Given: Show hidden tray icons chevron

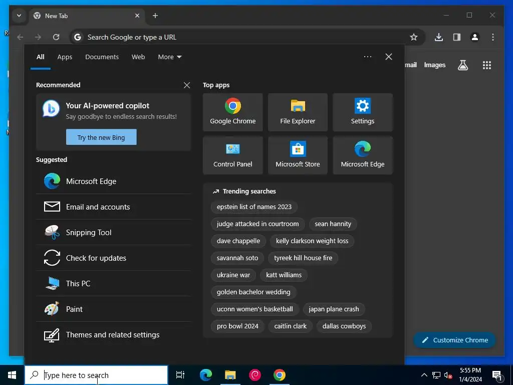Looking at the screenshot, I should (x=424, y=375).
